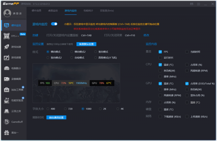
Task: Select 自检模式 style radio button
Action: point(72,58)
